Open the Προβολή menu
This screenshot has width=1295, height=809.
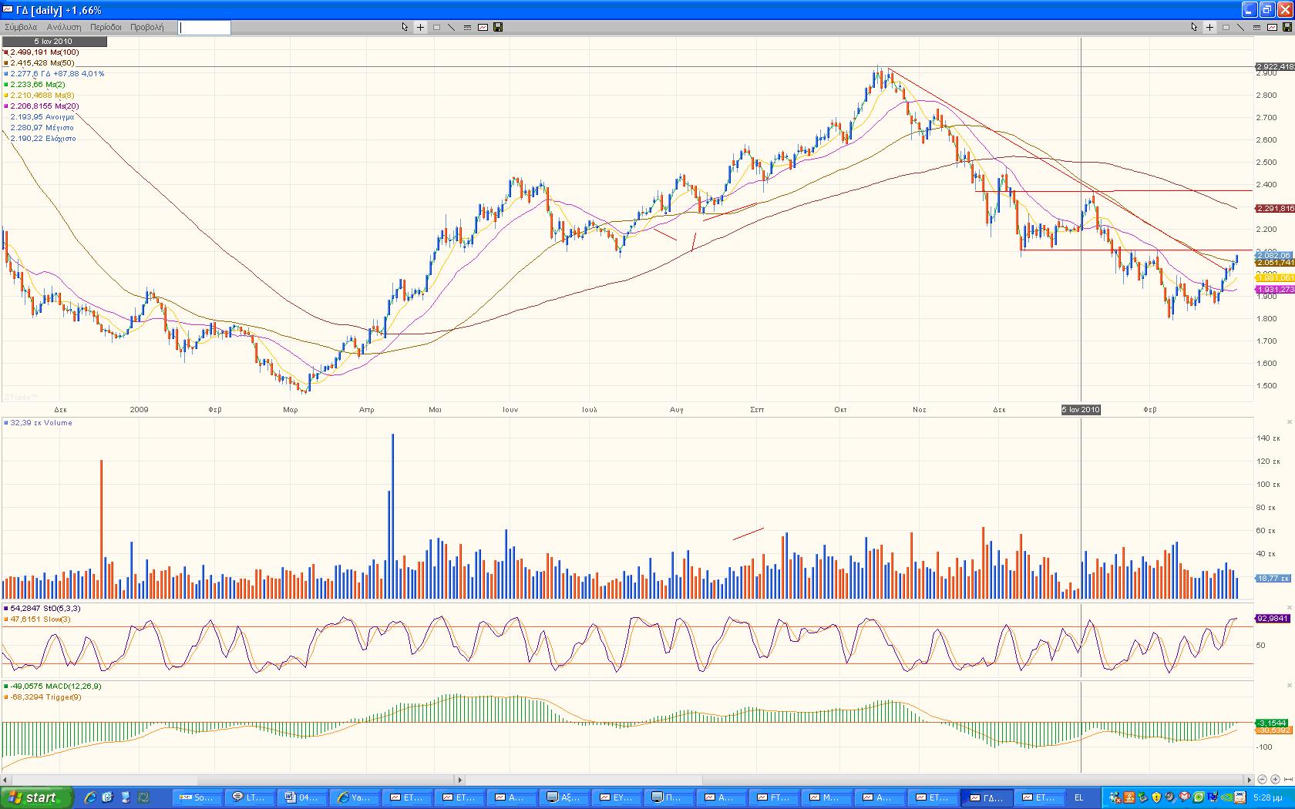point(146,27)
